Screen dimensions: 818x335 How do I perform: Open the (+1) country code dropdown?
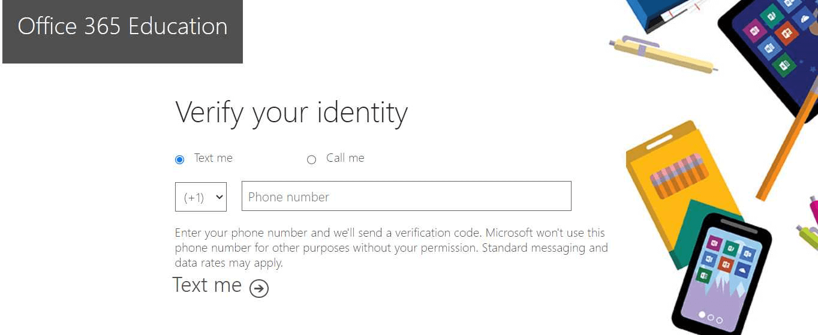pos(201,197)
